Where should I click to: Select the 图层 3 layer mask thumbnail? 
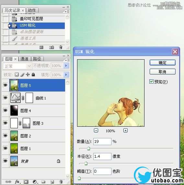26,123
